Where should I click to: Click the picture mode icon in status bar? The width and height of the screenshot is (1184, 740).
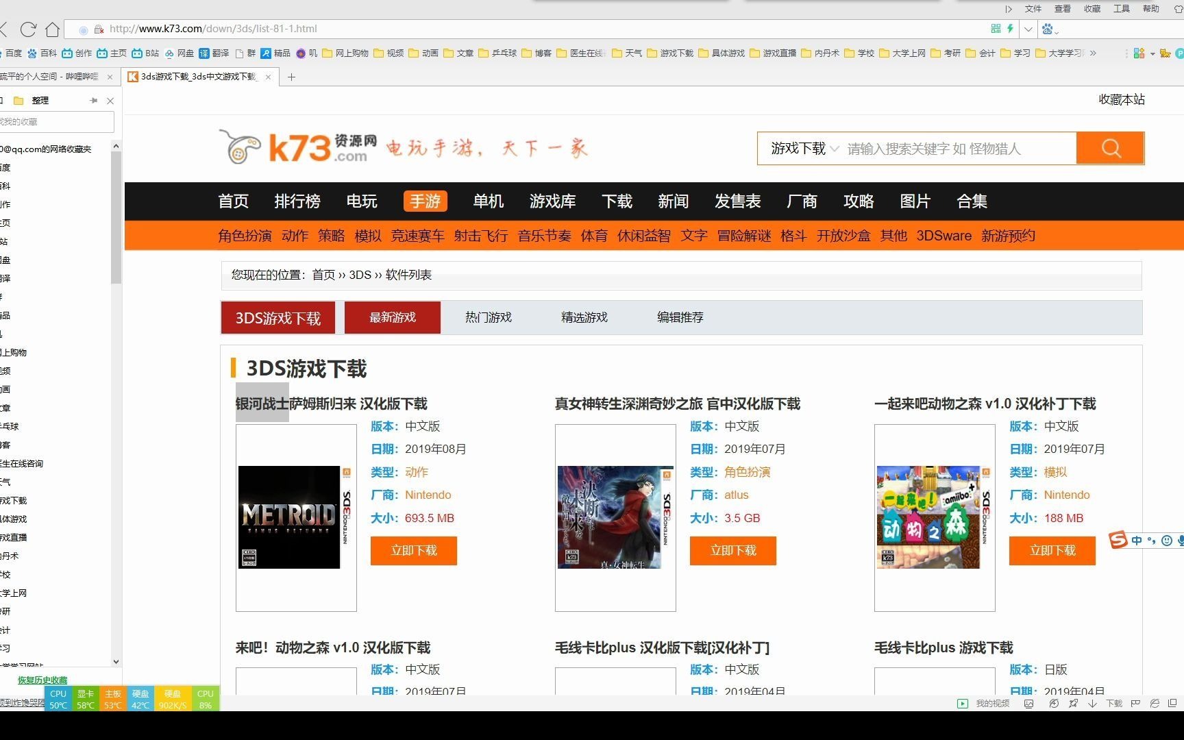pos(1028,704)
